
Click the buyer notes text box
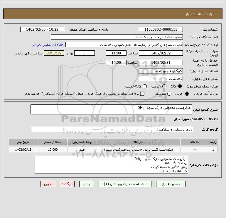[112, 165]
